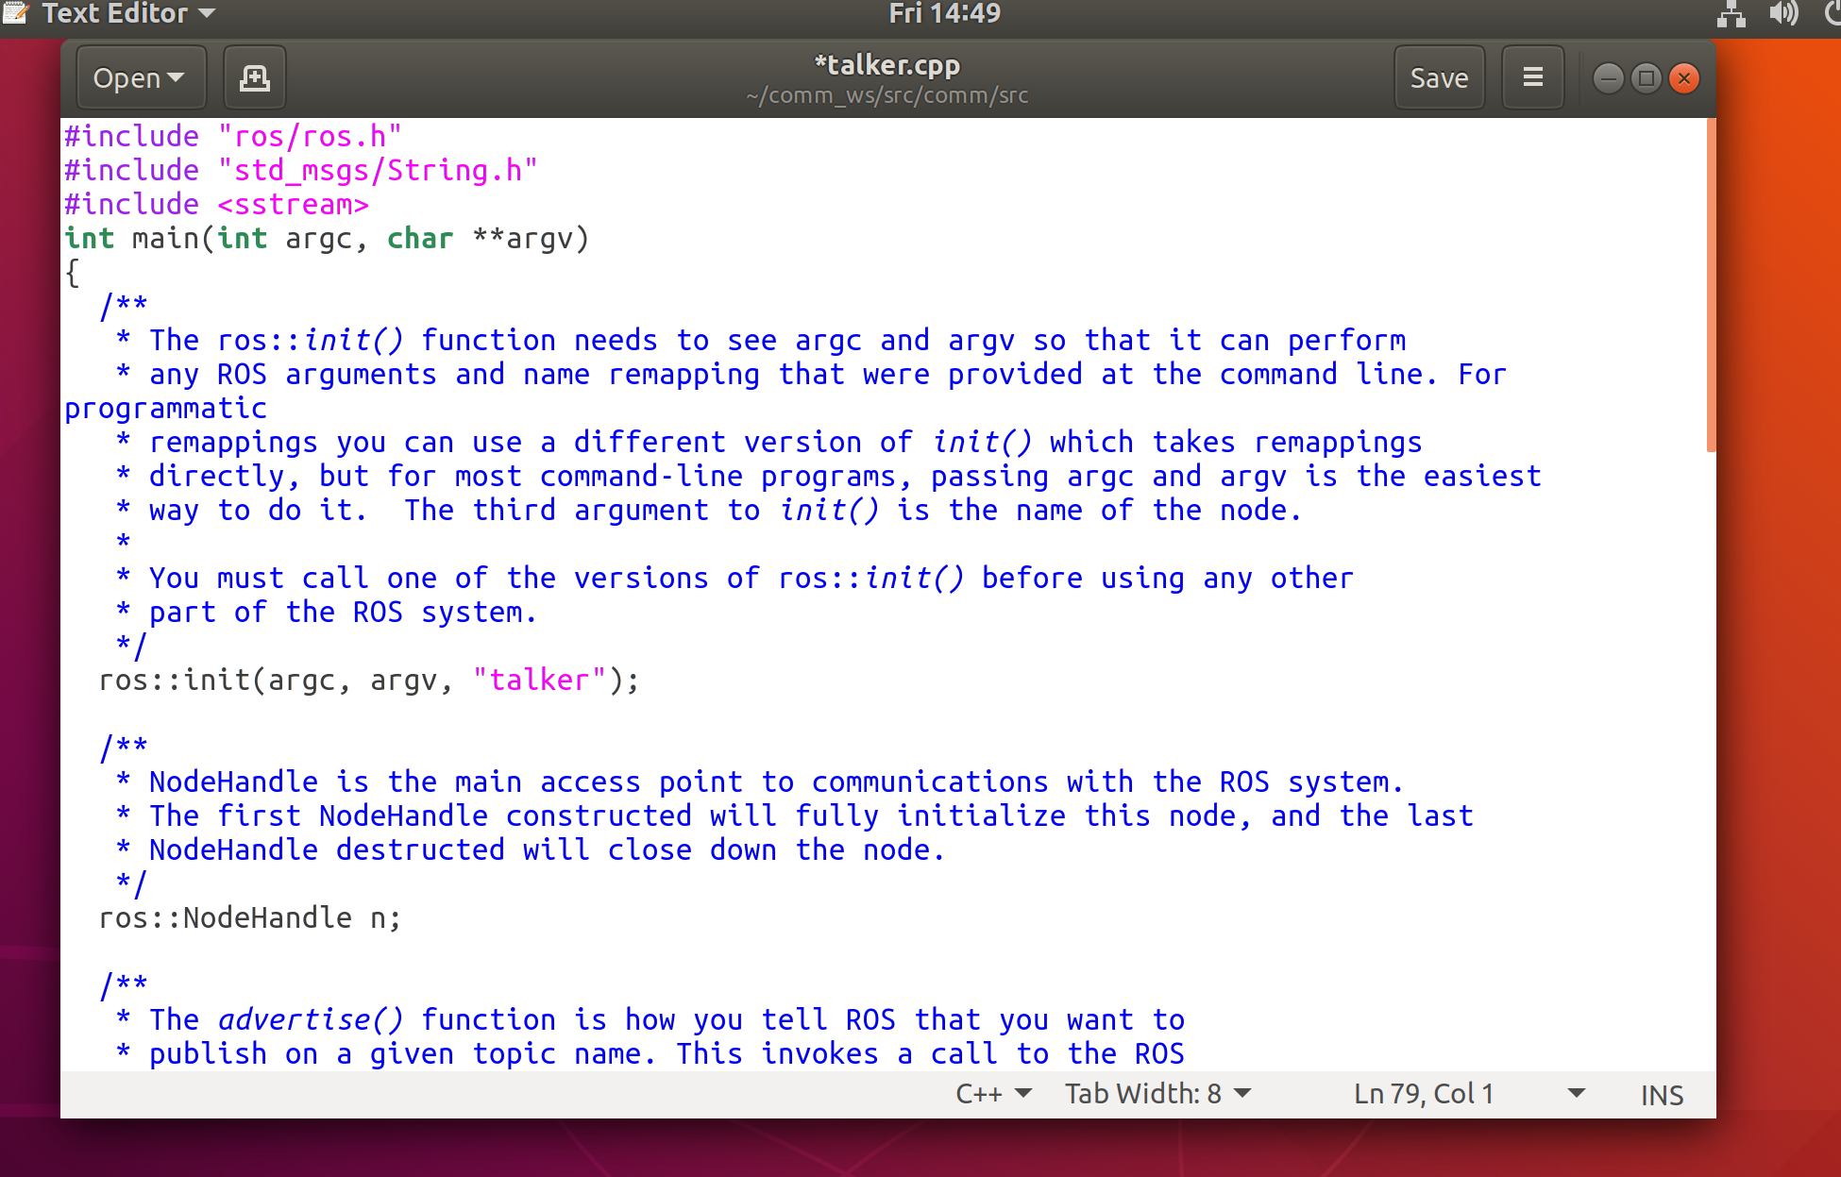Click the C++ language mode indicator
This screenshot has width=1841, height=1177.
click(x=987, y=1094)
